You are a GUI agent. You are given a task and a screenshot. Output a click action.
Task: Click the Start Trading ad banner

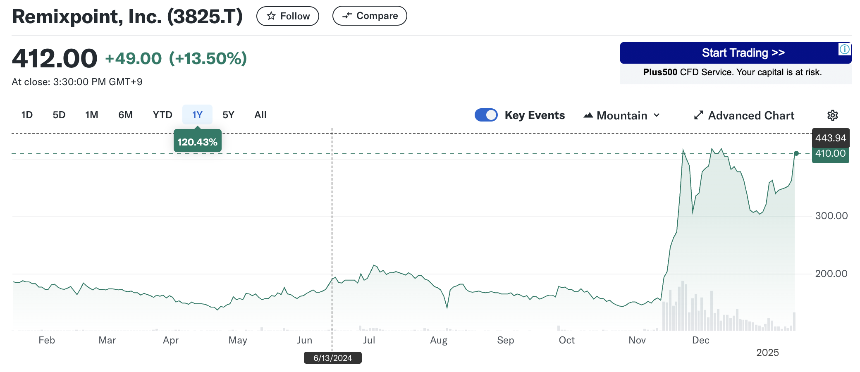736,53
